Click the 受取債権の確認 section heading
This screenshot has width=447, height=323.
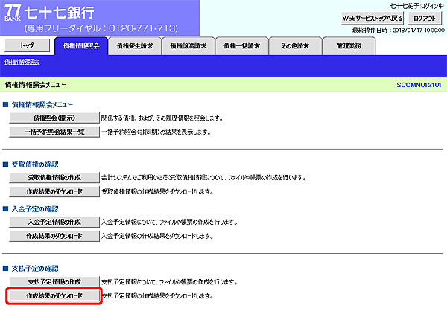click(x=35, y=164)
